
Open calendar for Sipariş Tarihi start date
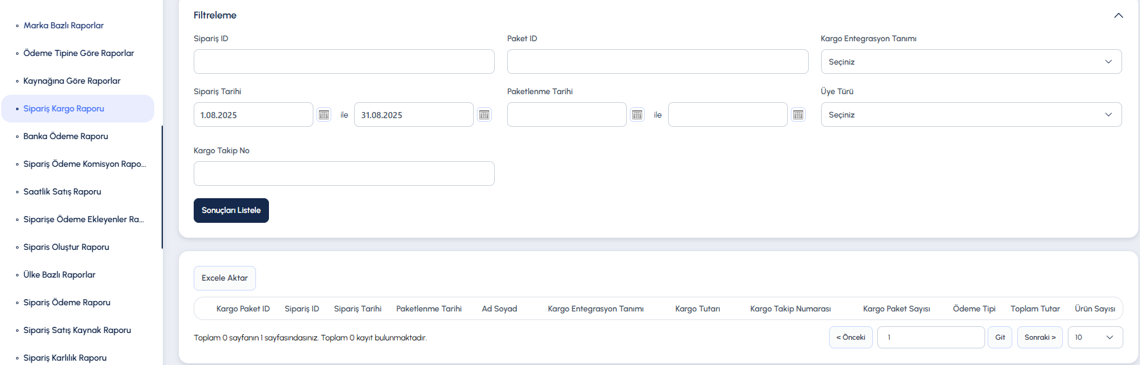click(324, 114)
